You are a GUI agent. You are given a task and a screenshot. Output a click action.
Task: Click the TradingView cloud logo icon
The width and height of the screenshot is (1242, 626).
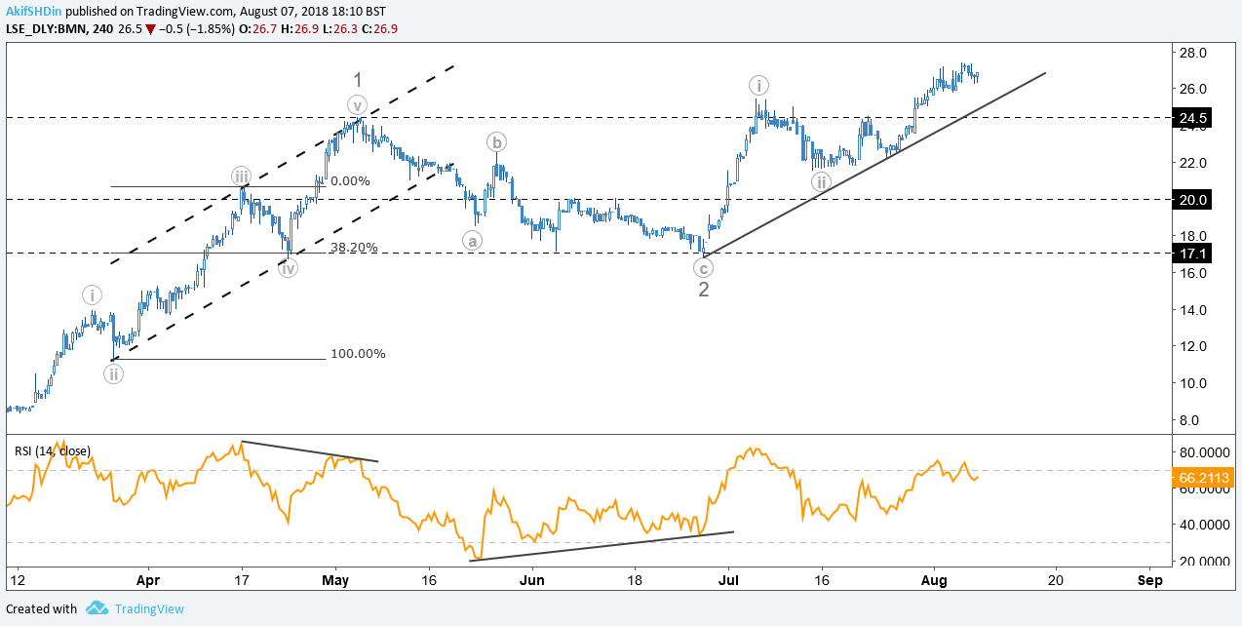[97, 608]
